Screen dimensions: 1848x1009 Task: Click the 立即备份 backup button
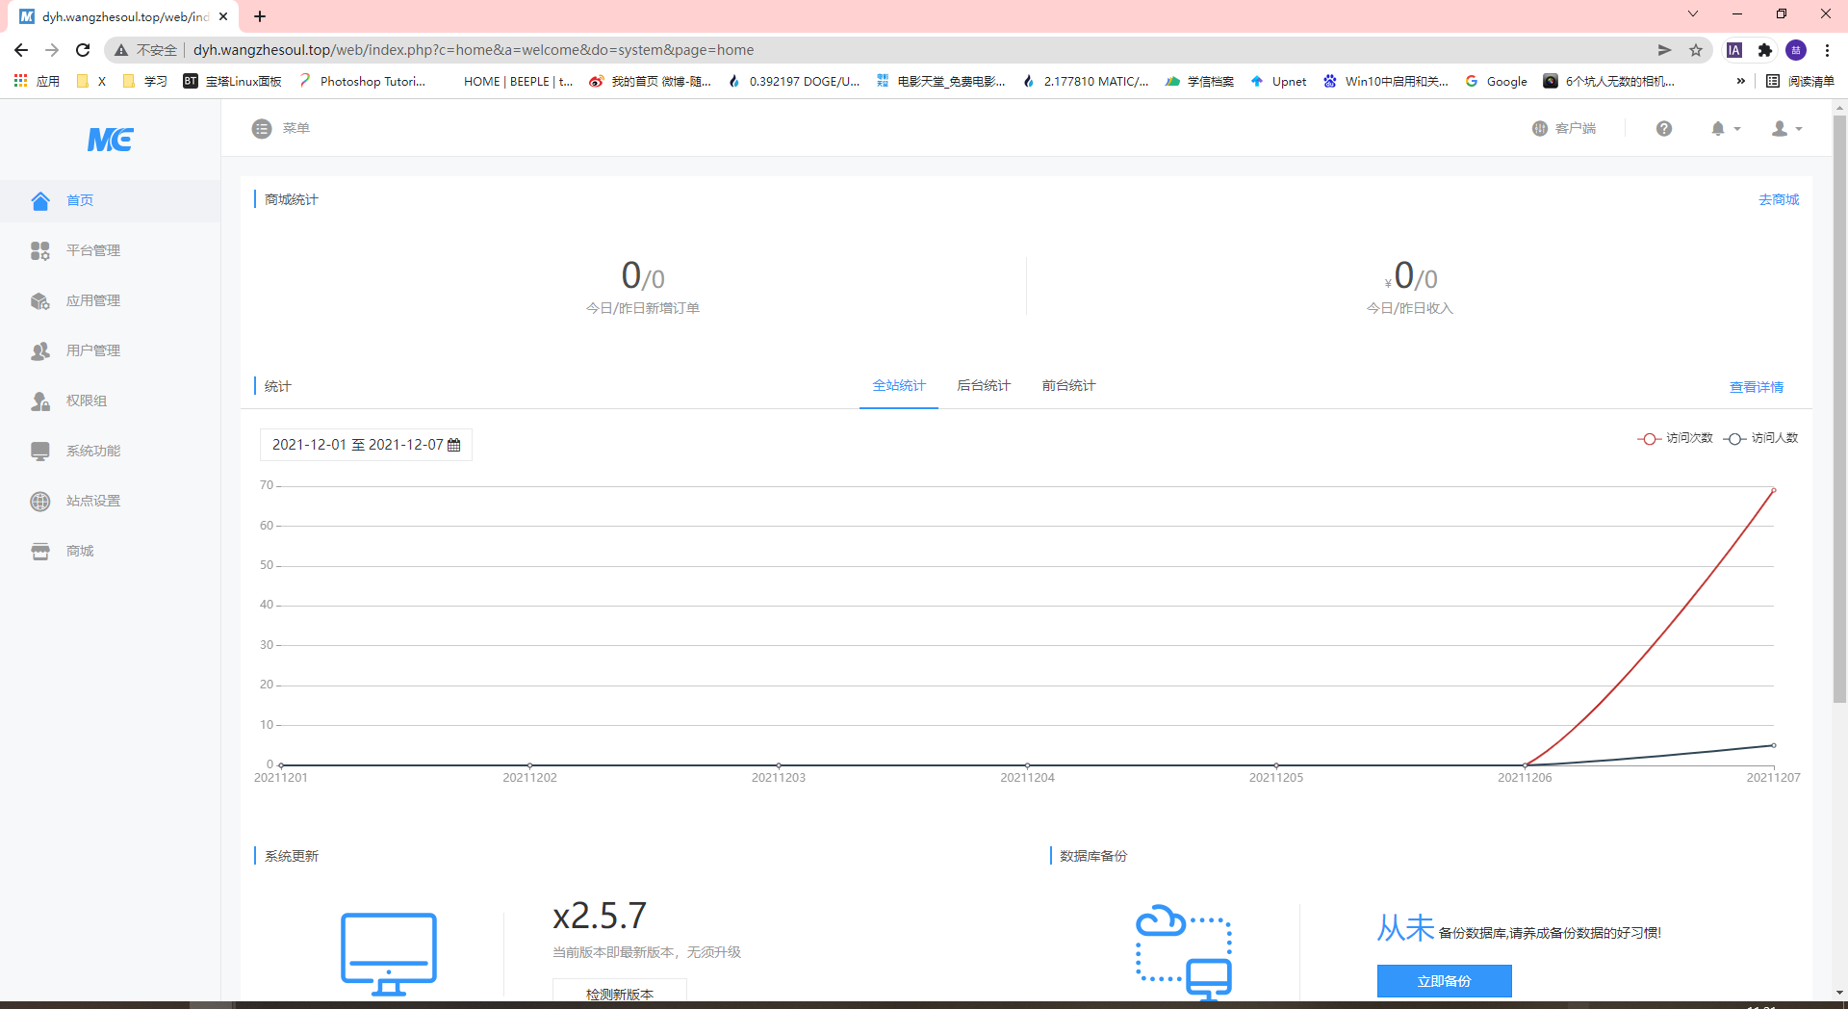pyautogui.click(x=1444, y=981)
